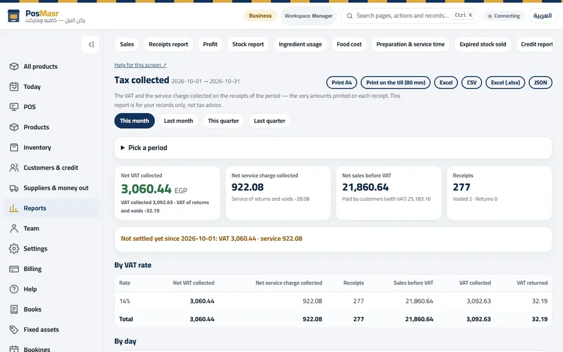Select the This quarter period filter
Viewport: 563px width, 352px height.
pyautogui.click(x=223, y=121)
